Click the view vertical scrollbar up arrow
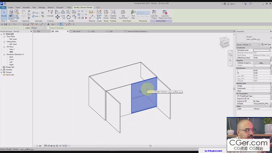The height and width of the screenshot is (153, 272). [x=234, y=34]
